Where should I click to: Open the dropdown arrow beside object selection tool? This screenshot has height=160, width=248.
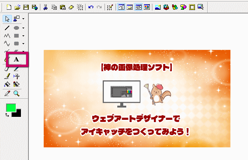(23, 19)
